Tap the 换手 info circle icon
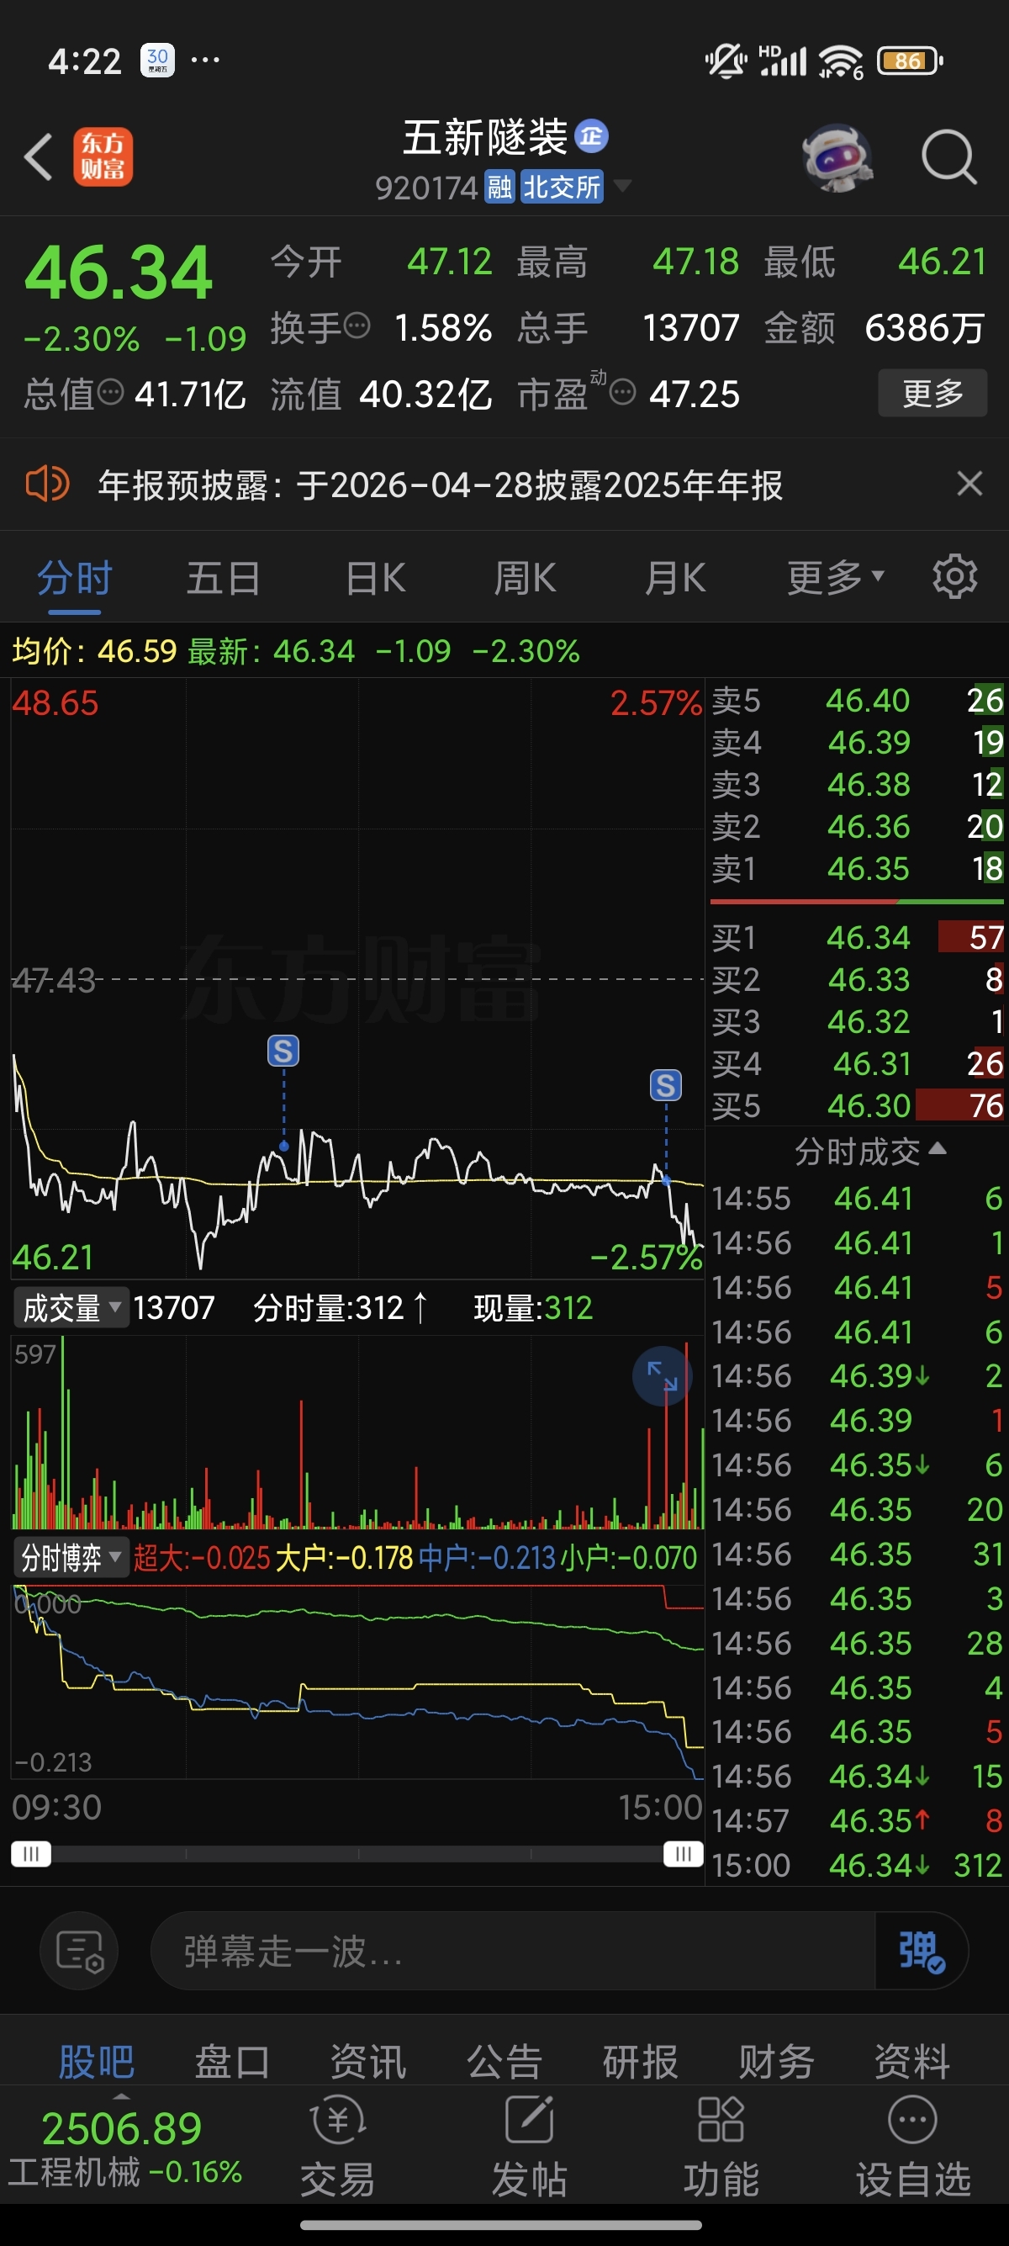The image size is (1009, 2246). point(357,327)
